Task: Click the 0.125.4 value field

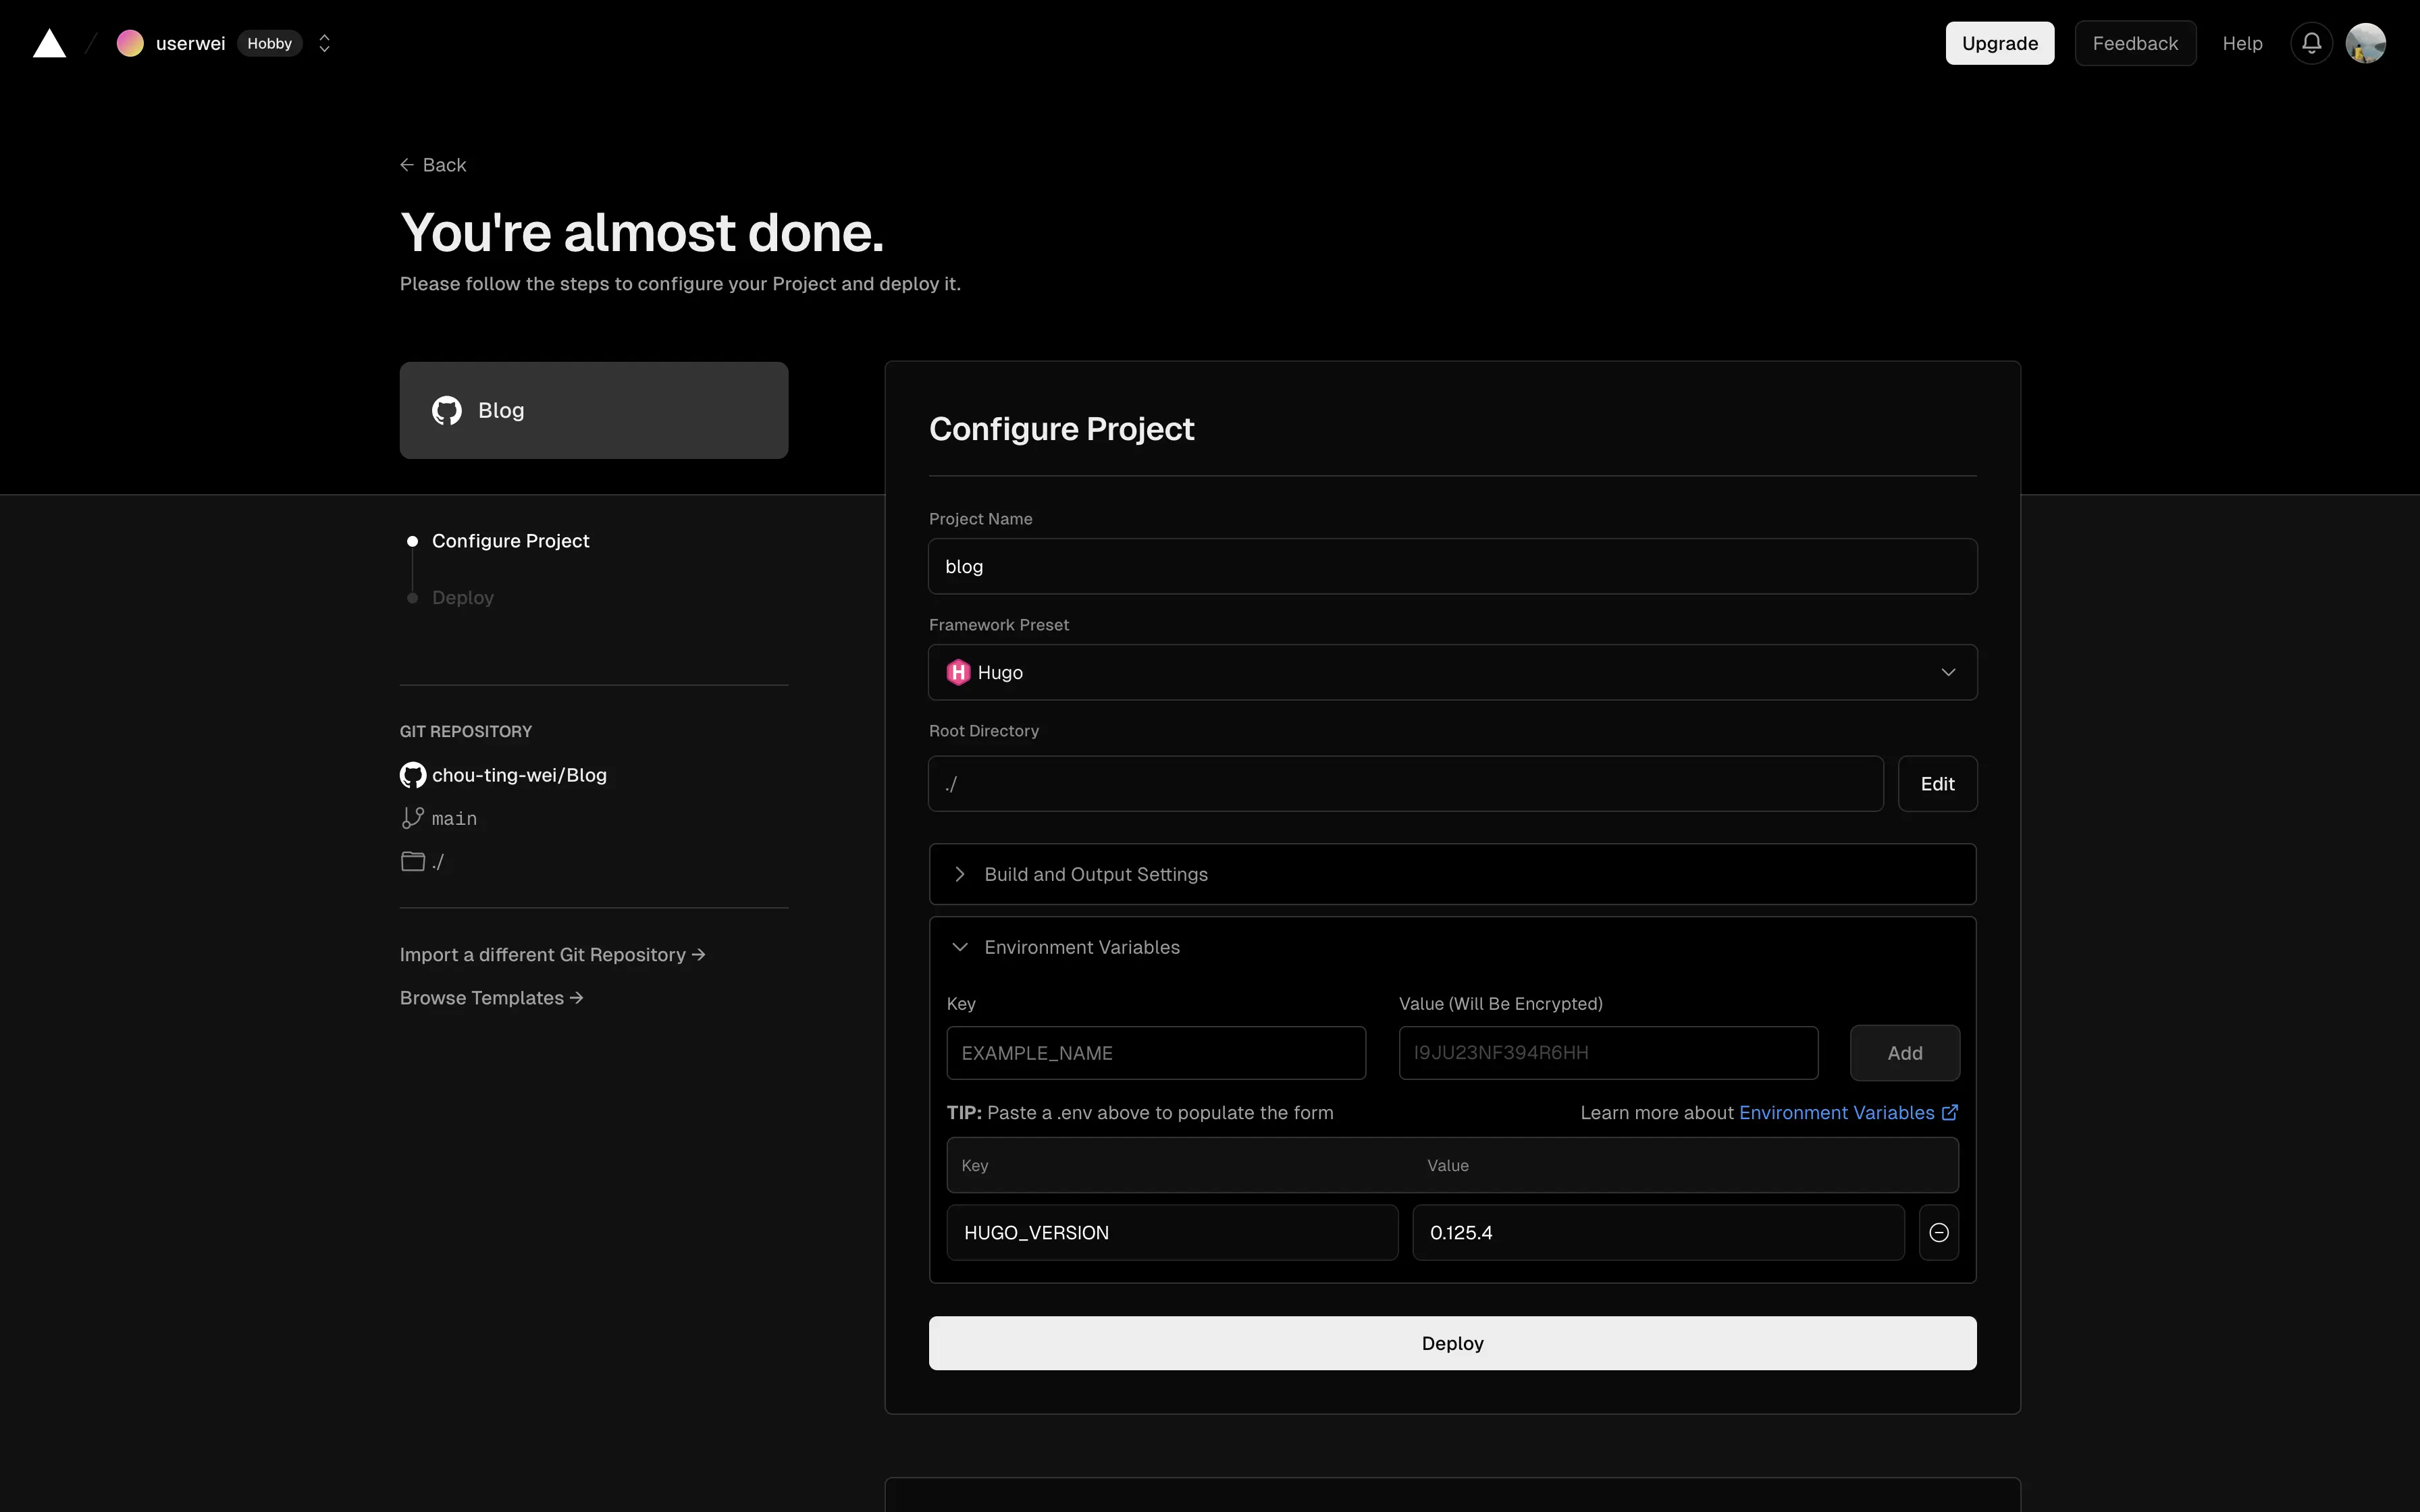Action: point(1658,1233)
